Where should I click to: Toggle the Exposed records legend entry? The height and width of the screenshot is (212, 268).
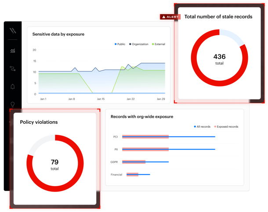click(x=226, y=127)
